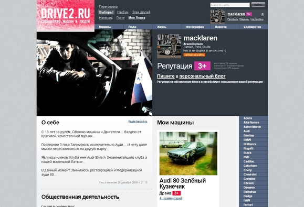
Task: Click the red Драйв 3+ rating badge
Action: tap(176, 193)
